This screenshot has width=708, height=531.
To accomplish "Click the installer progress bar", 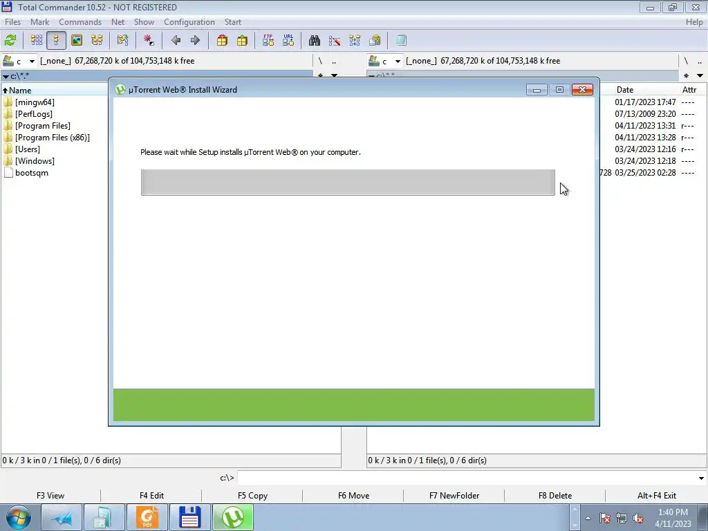I will click(x=348, y=183).
